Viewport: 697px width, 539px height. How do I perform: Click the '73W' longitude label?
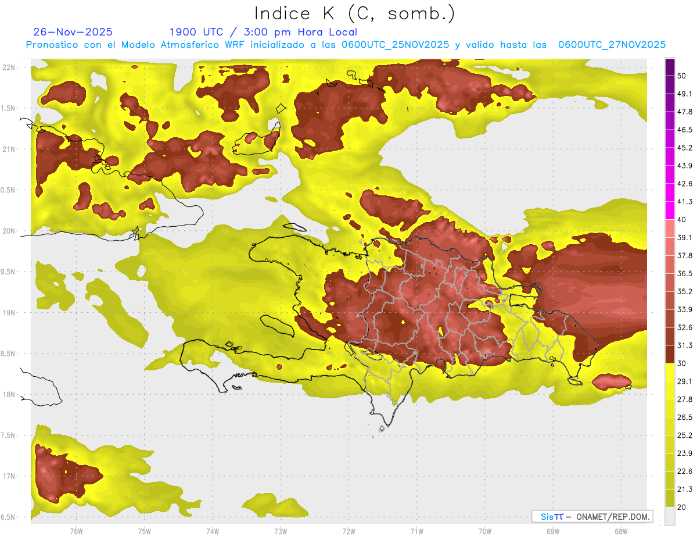[281, 531]
